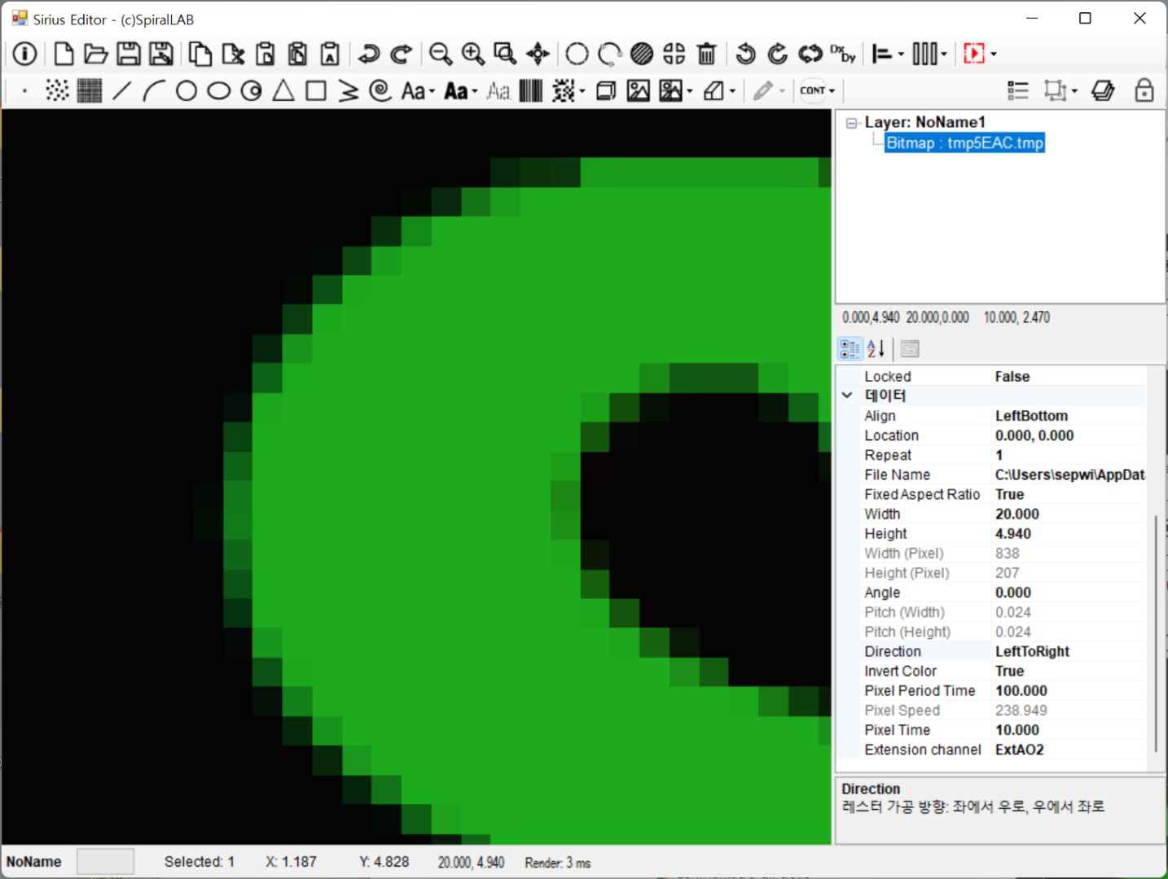Click the hatch fill circle icon
Image resolution: width=1168 pixels, height=879 pixels.
(642, 54)
